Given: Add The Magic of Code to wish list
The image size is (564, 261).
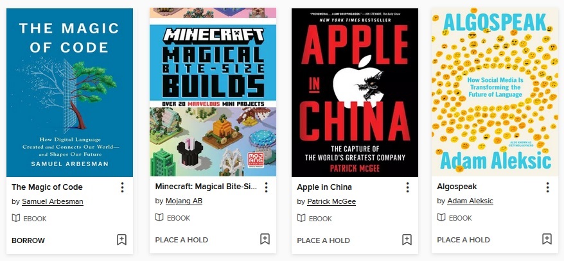Looking at the screenshot, I should 121,239.
